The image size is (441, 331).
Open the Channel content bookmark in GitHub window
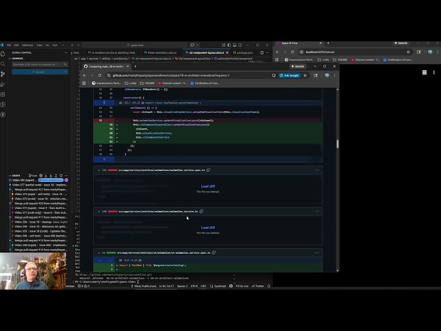172,83
